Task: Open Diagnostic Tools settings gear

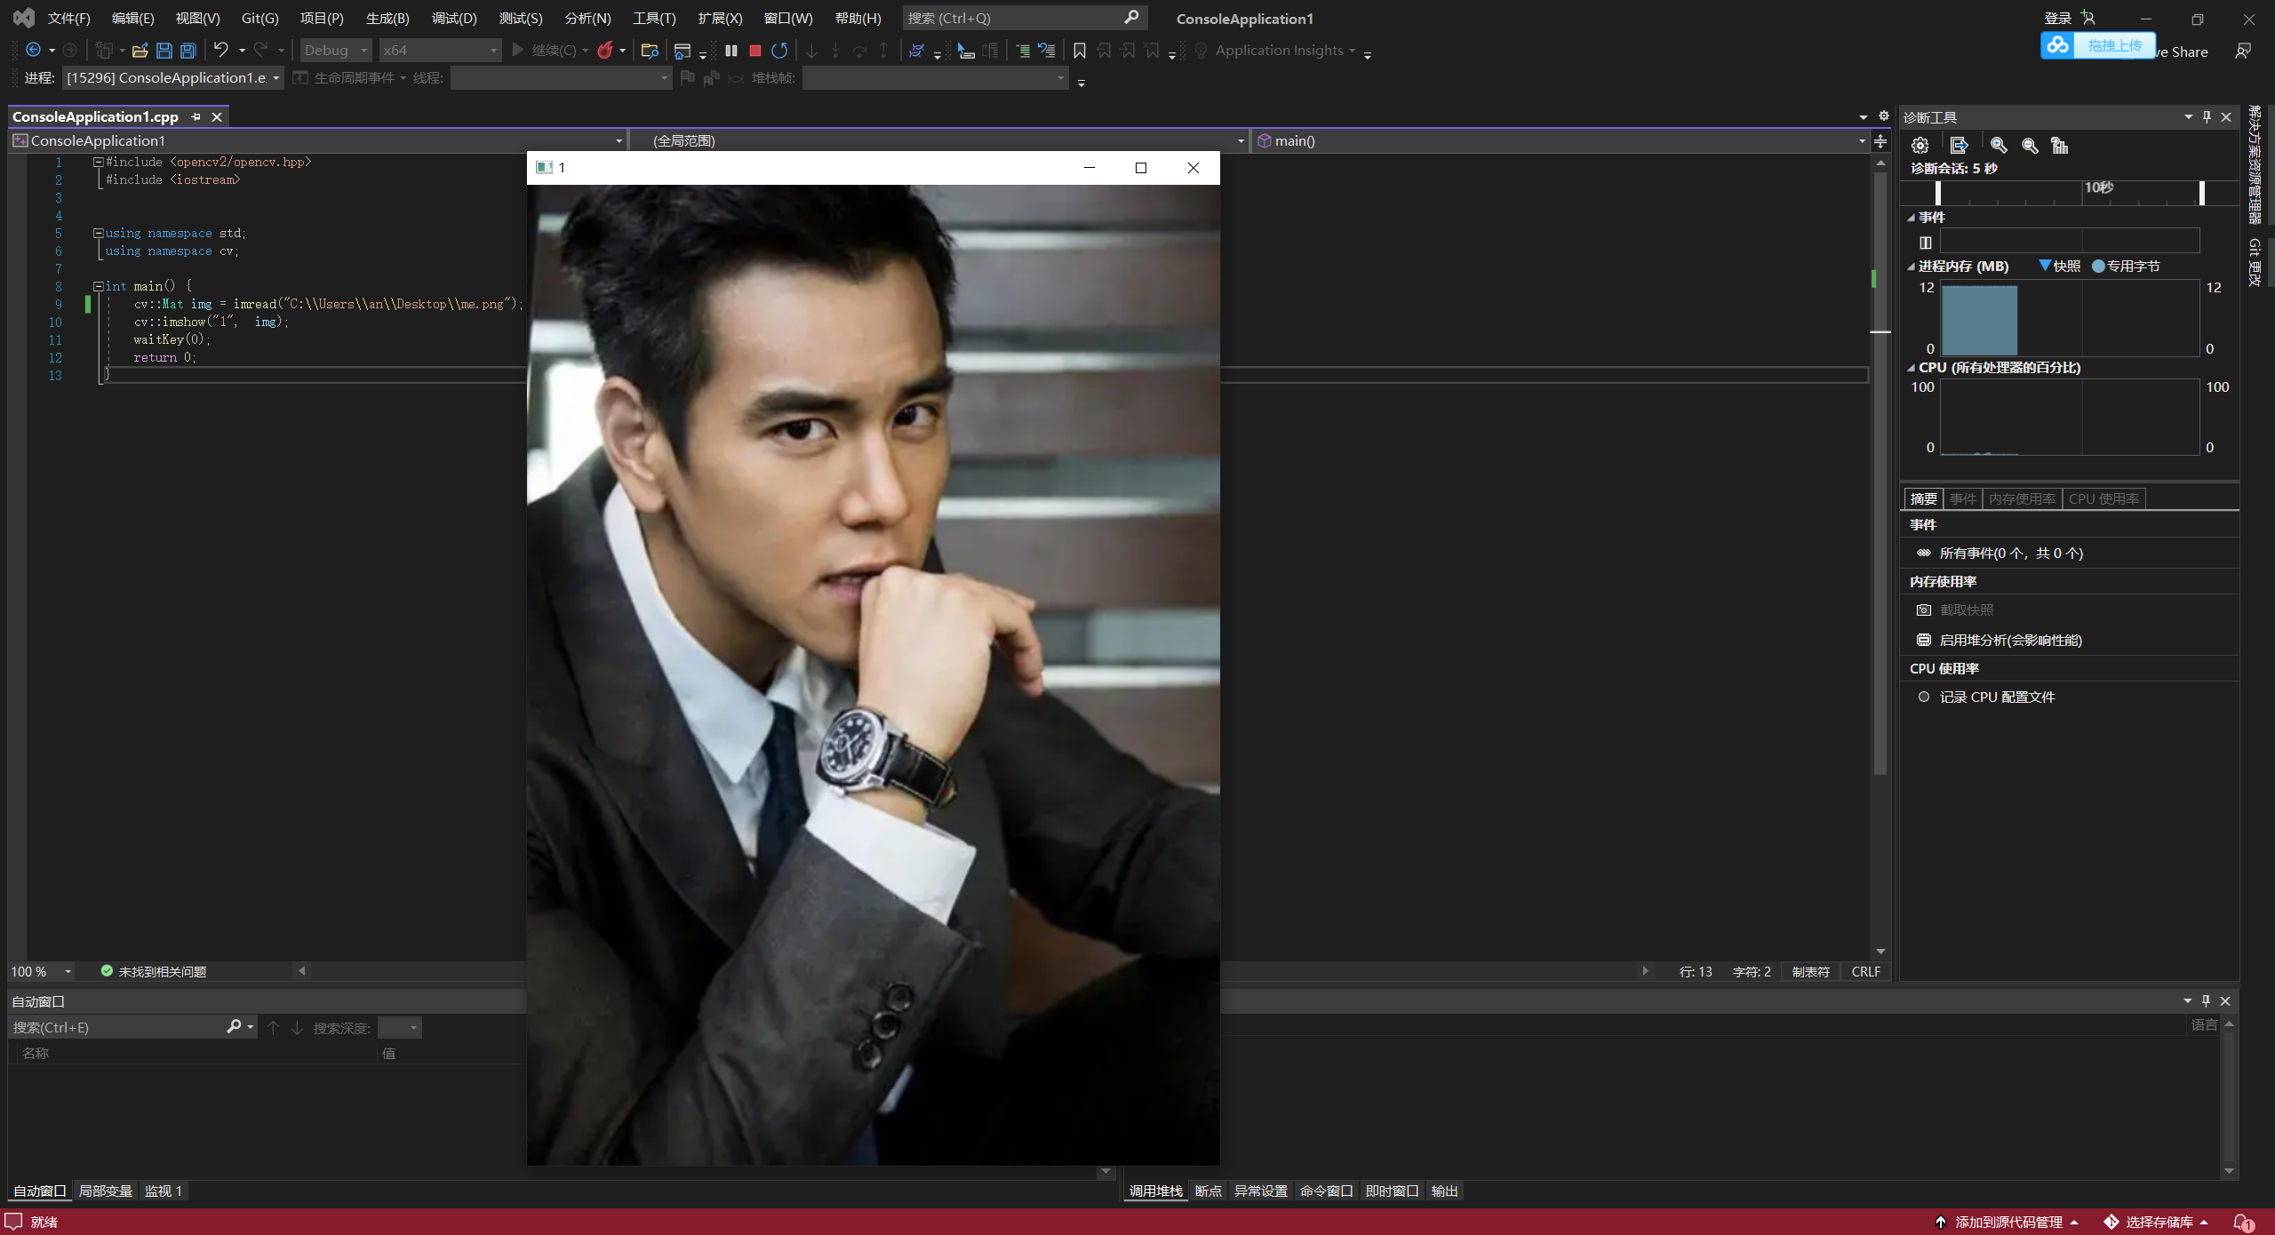Action: pyautogui.click(x=1920, y=146)
